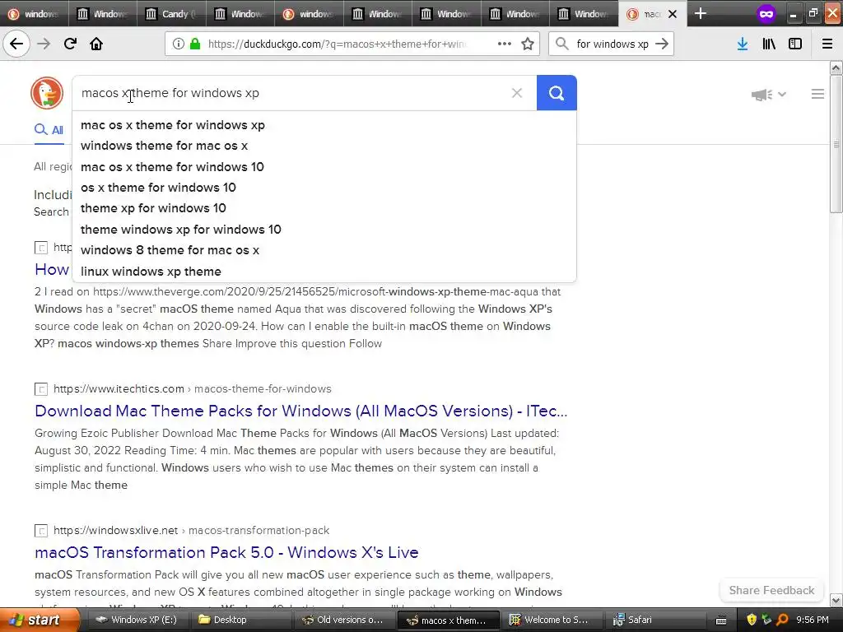843x632 pixels.
Task: Bookmark this page with the star
Action: tap(528, 44)
